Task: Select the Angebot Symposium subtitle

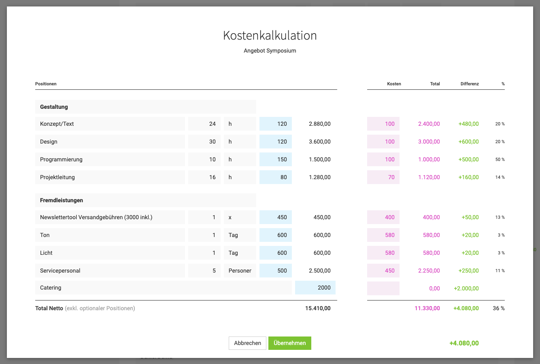Action: pos(270,51)
